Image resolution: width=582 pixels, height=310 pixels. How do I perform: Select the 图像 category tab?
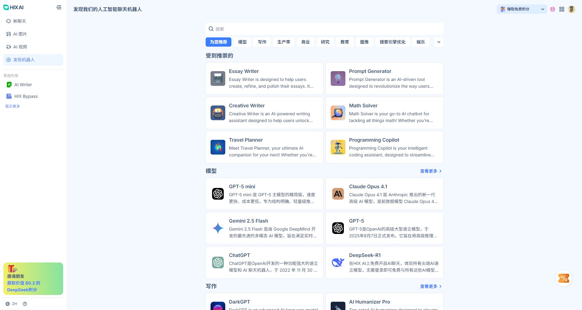(364, 42)
